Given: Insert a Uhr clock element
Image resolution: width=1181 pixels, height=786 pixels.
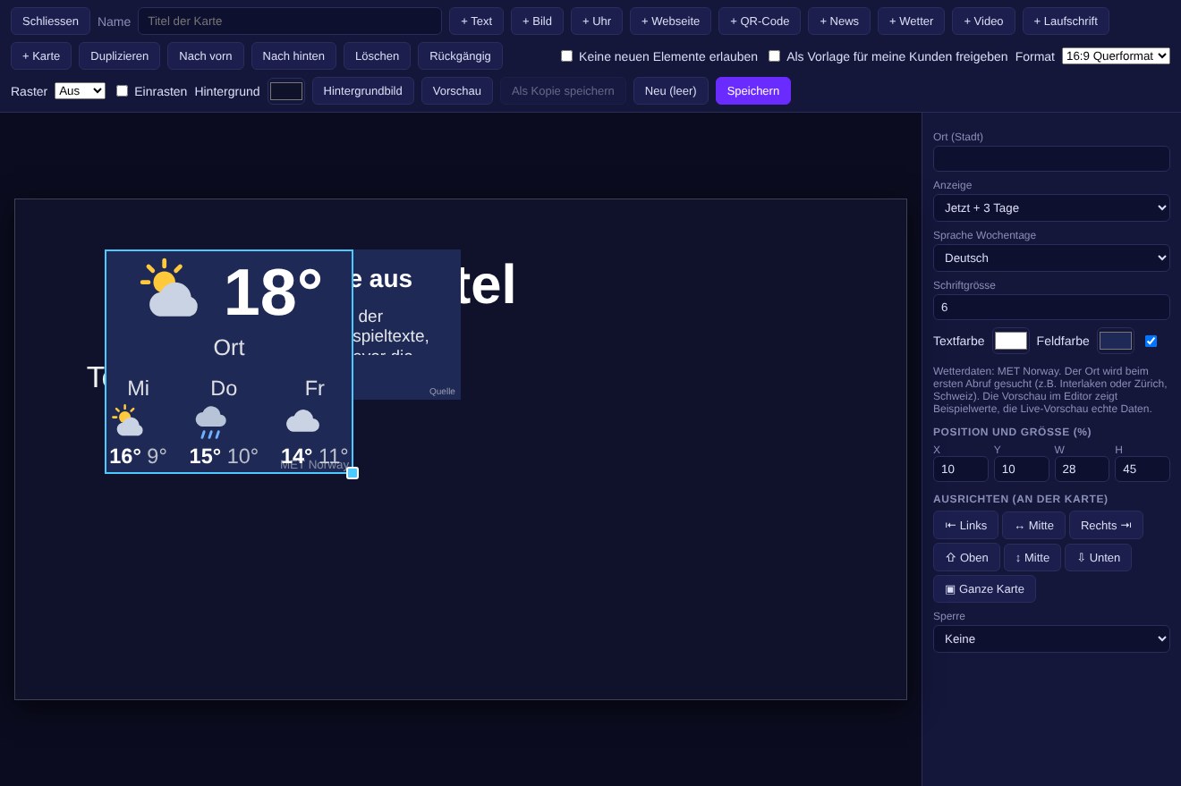Looking at the screenshot, I should [597, 21].
